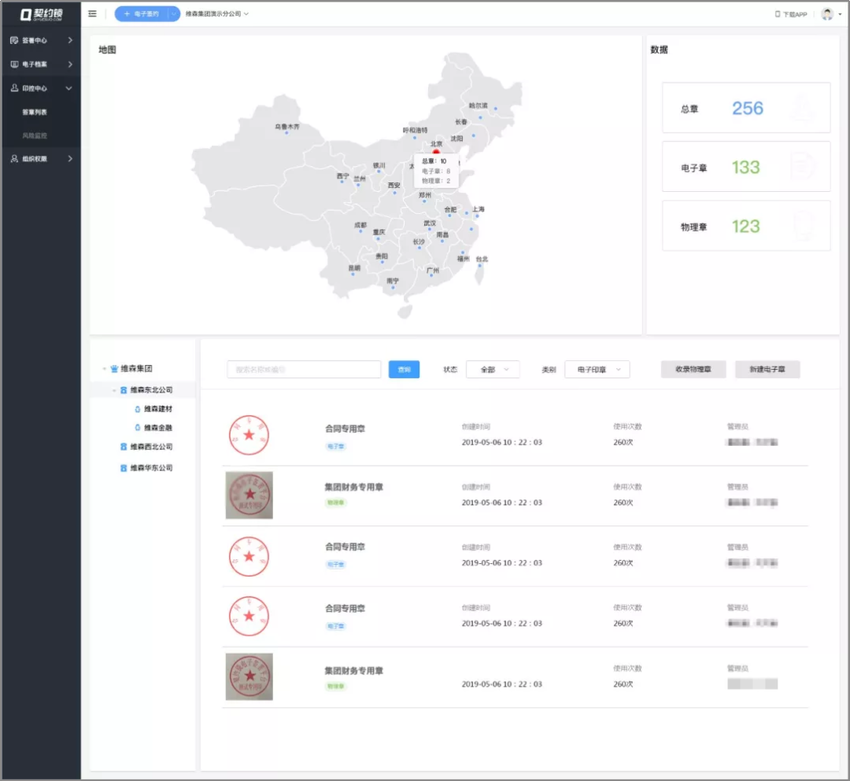Expand the 组织权限 chevron
The height and width of the screenshot is (781, 850).
click(70, 159)
